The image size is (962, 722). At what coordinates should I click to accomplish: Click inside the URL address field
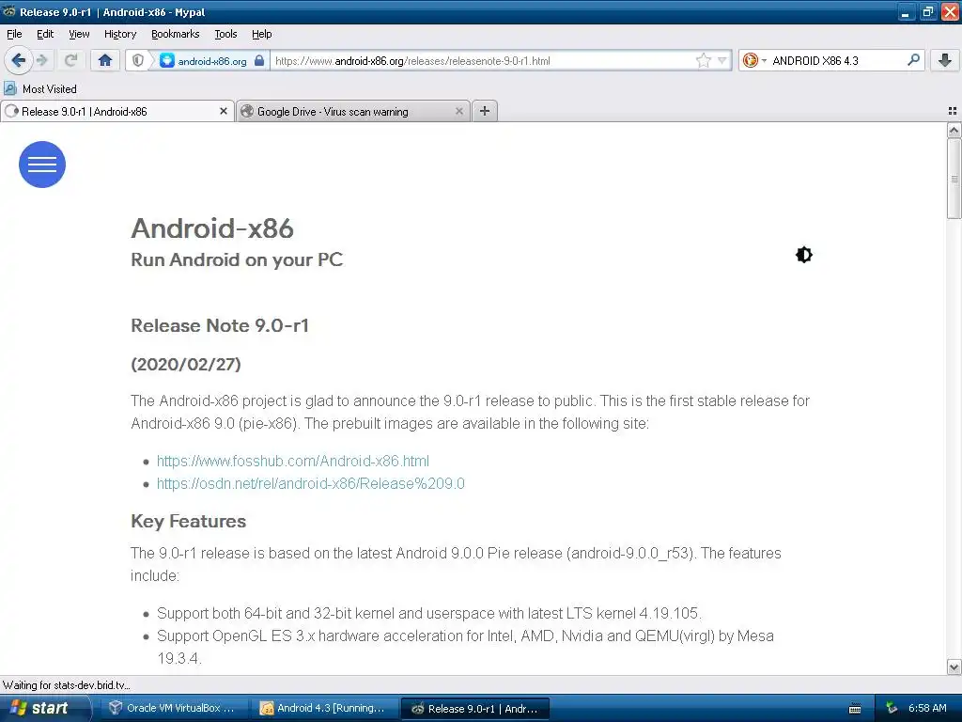(x=482, y=61)
